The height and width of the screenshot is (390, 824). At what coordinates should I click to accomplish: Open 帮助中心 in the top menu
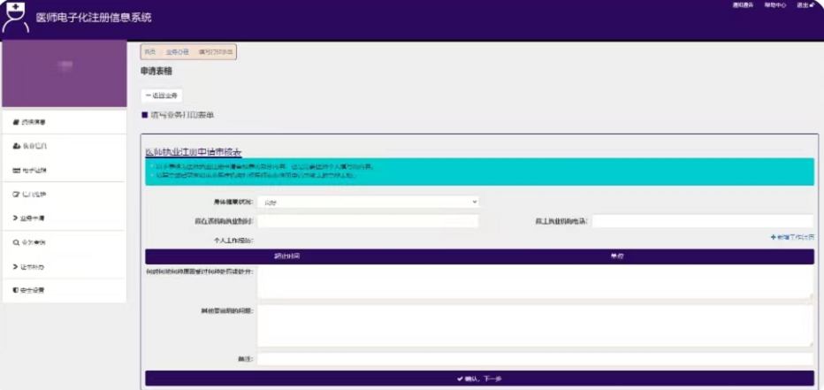(774, 5)
